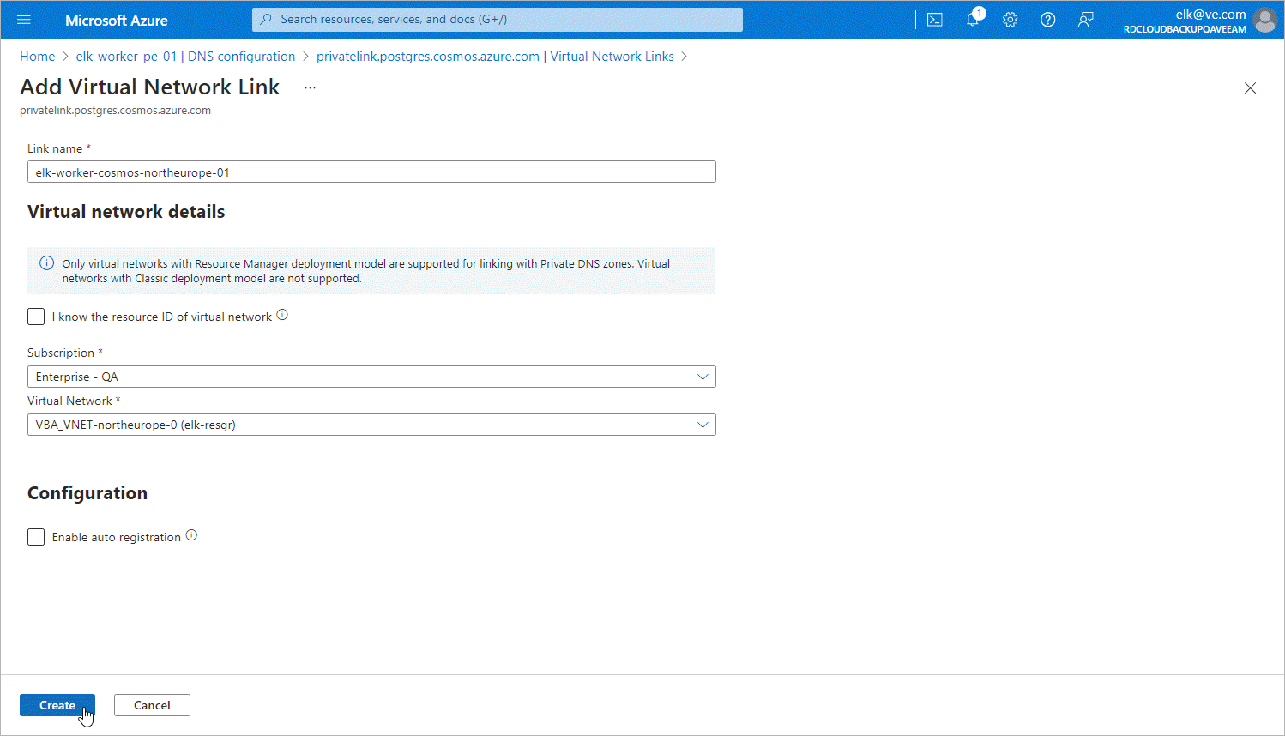Image resolution: width=1285 pixels, height=736 pixels.
Task: Open the feedback icon
Action: pyautogui.click(x=1086, y=20)
